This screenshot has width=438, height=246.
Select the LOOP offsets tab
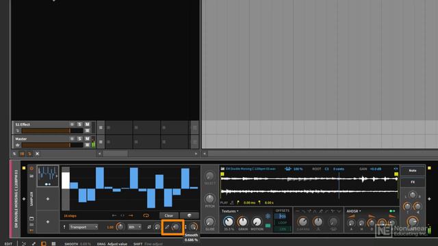[x=283, y=223]
